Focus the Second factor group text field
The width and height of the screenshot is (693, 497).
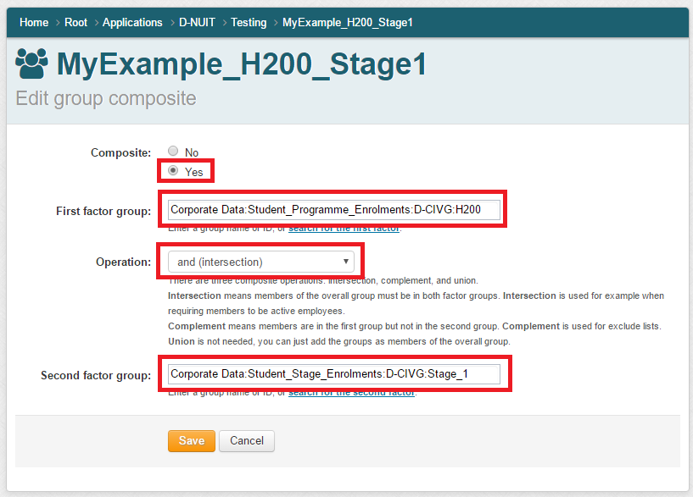(x=334, y=374)
